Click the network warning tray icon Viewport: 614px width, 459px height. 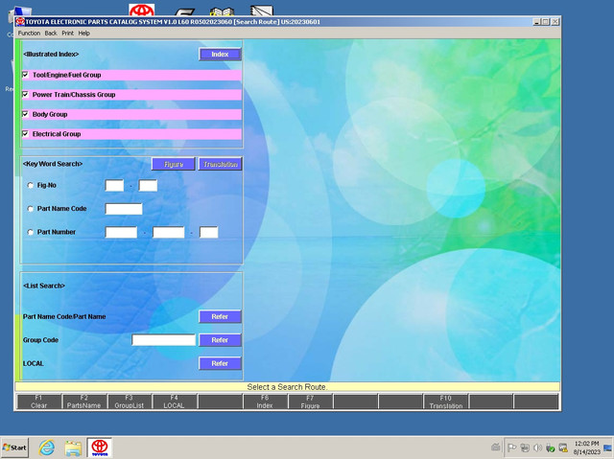point(563,448)
